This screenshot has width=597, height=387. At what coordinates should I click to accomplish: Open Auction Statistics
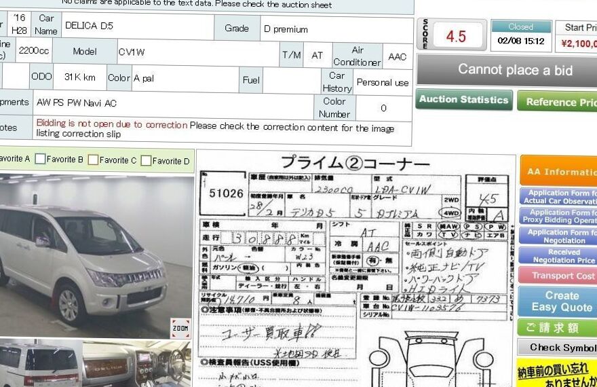(464, 100)
